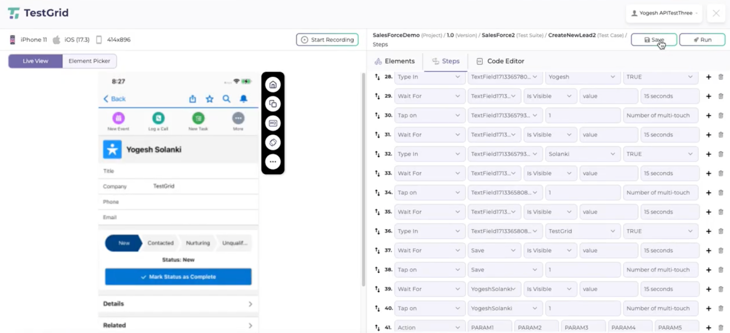Open the Tap on action dropdown on step 30
Image resolution: width=730 pixels, height=333 pixels.
[x=429, y=115]
